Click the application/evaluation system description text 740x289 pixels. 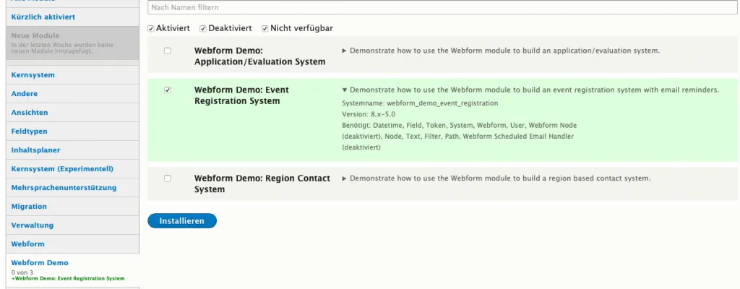504,51
